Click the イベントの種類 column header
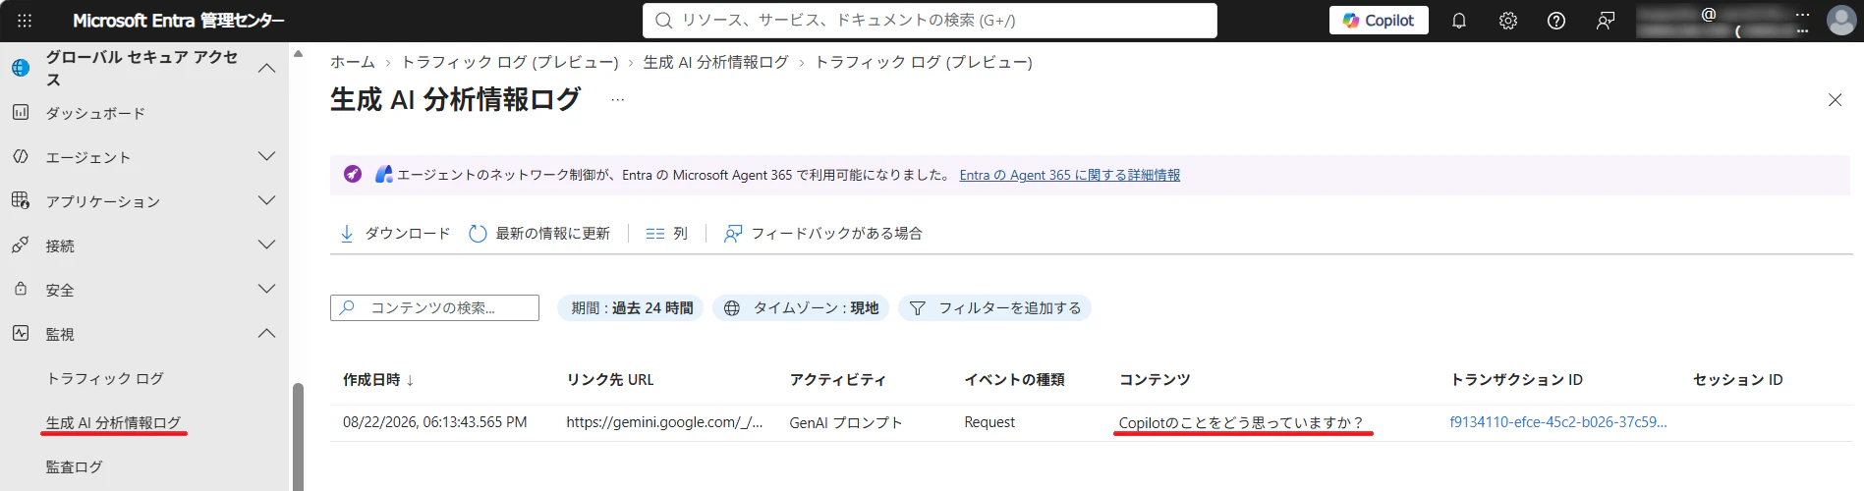Viewport: 1864px width, 491px height. click(1014, 379)
